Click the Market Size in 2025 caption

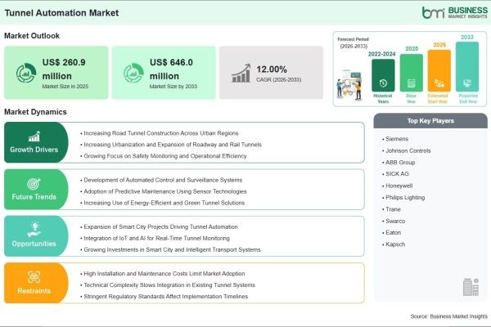click(65, 87)
